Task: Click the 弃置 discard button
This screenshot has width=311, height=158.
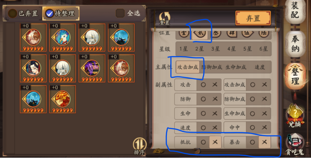Action: click(x=253, y=18)
